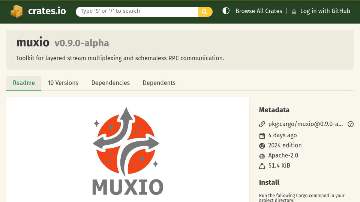The height and width of the screenshot is (202, 360).
Task: Click the muxio crate name heading
Action: pos(33,43)
